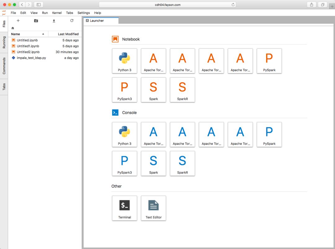
Task: Launch a PySpark3 notebook
Action: 124,90
